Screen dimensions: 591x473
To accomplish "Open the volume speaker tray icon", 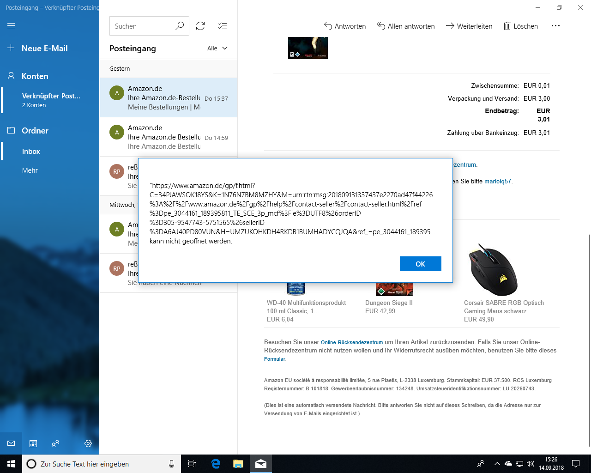I will click(x=530, y=464).
